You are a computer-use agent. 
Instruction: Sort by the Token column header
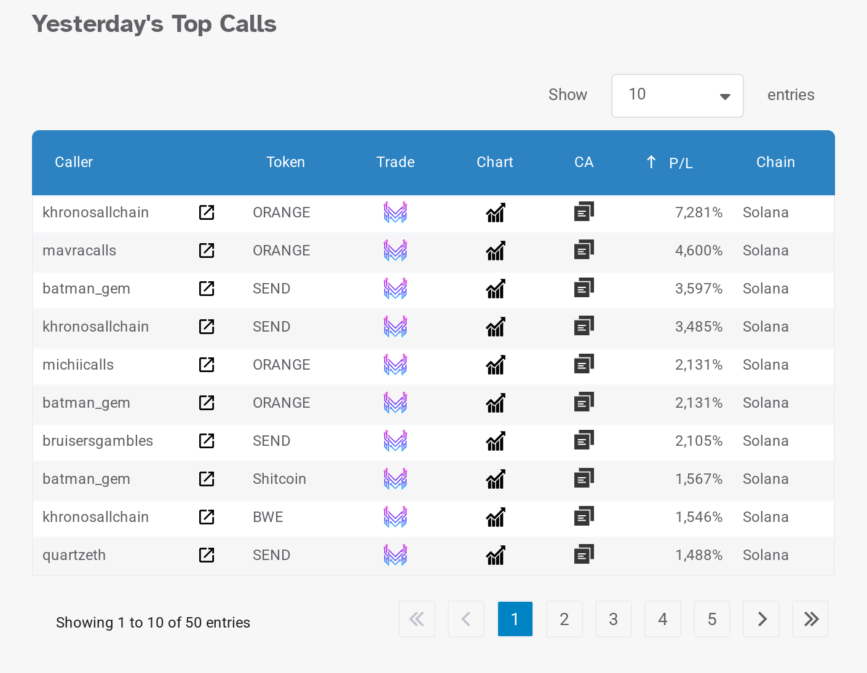point(285,162)
